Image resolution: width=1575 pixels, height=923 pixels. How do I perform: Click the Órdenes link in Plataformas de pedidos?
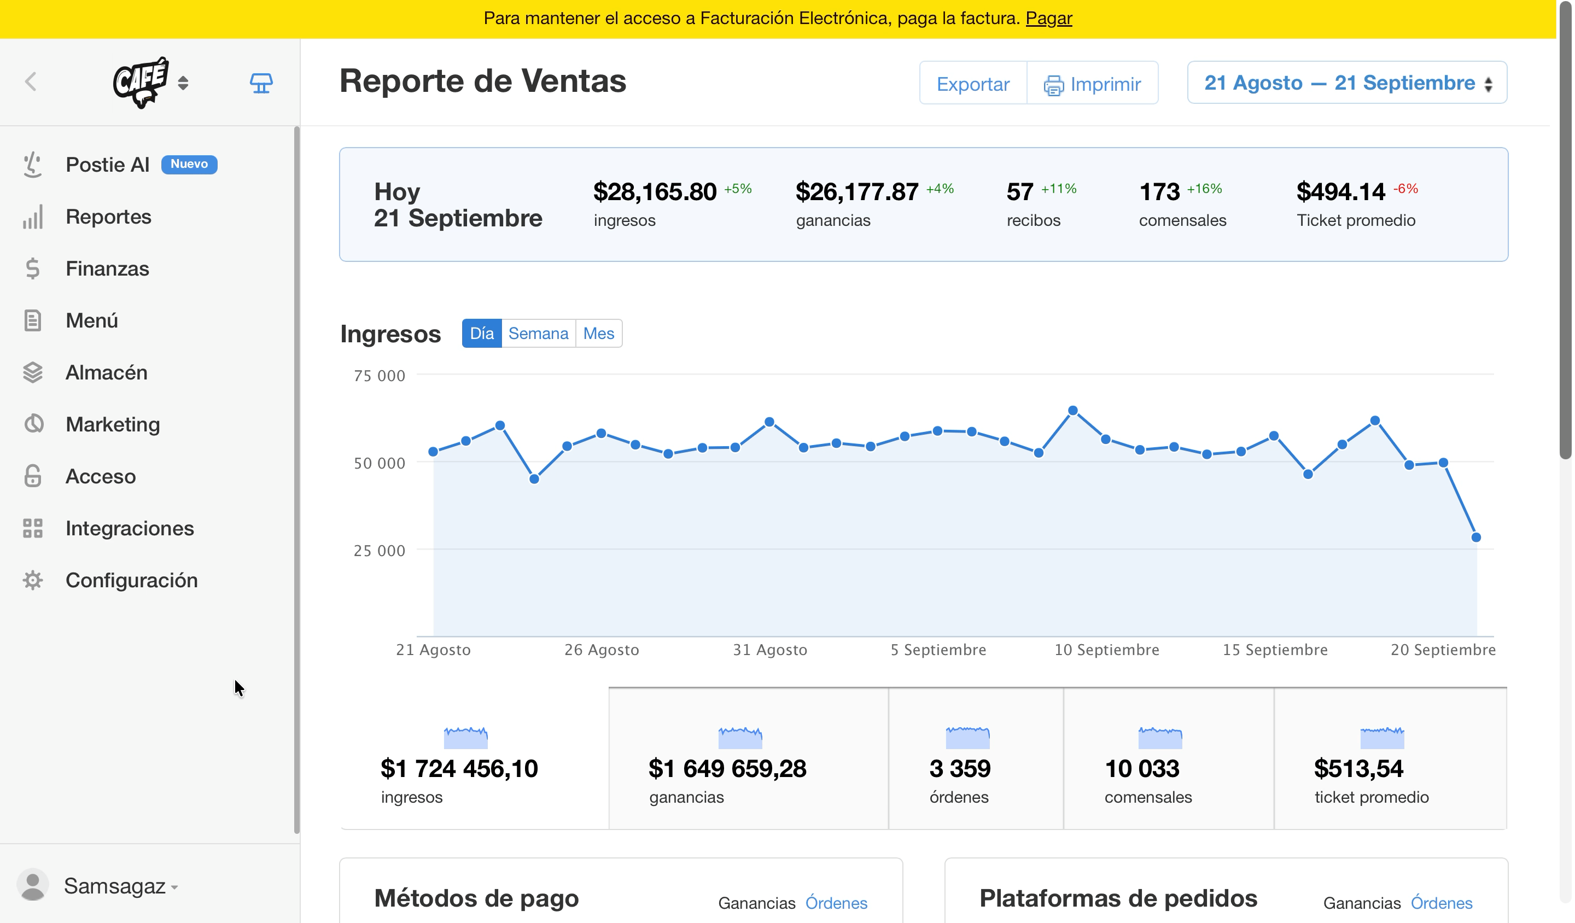[x=1441, y=903]
